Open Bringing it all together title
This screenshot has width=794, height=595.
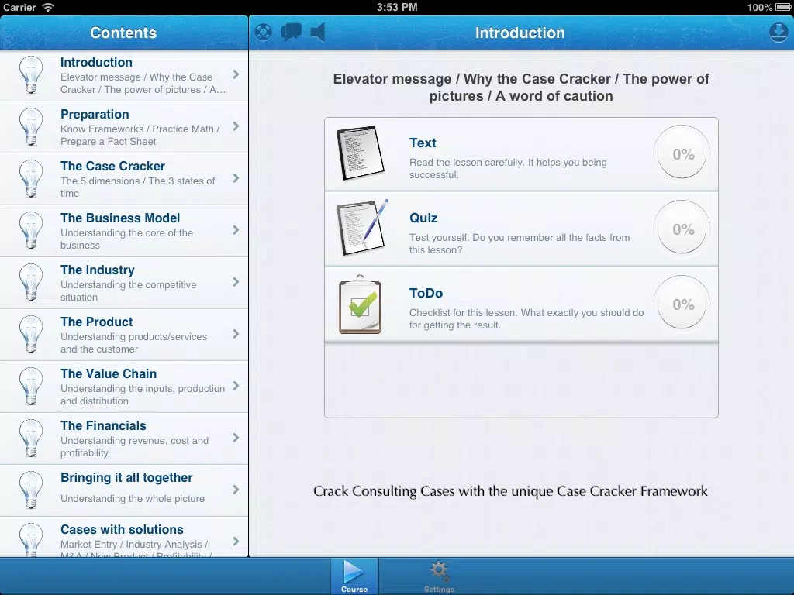click(x=126, y=478)
